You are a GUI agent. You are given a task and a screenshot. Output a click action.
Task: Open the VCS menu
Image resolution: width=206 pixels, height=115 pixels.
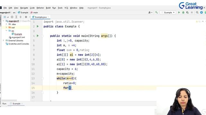pos(66,8)
